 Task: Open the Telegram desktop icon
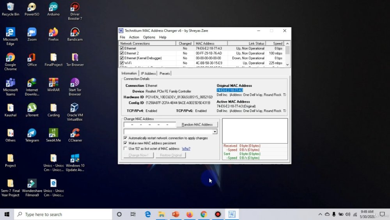coord(32,136)
